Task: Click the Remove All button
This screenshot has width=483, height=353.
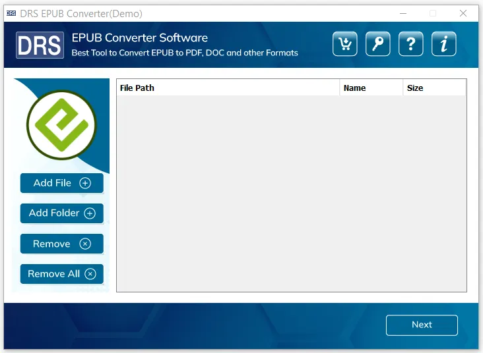Action: [62, 274]
